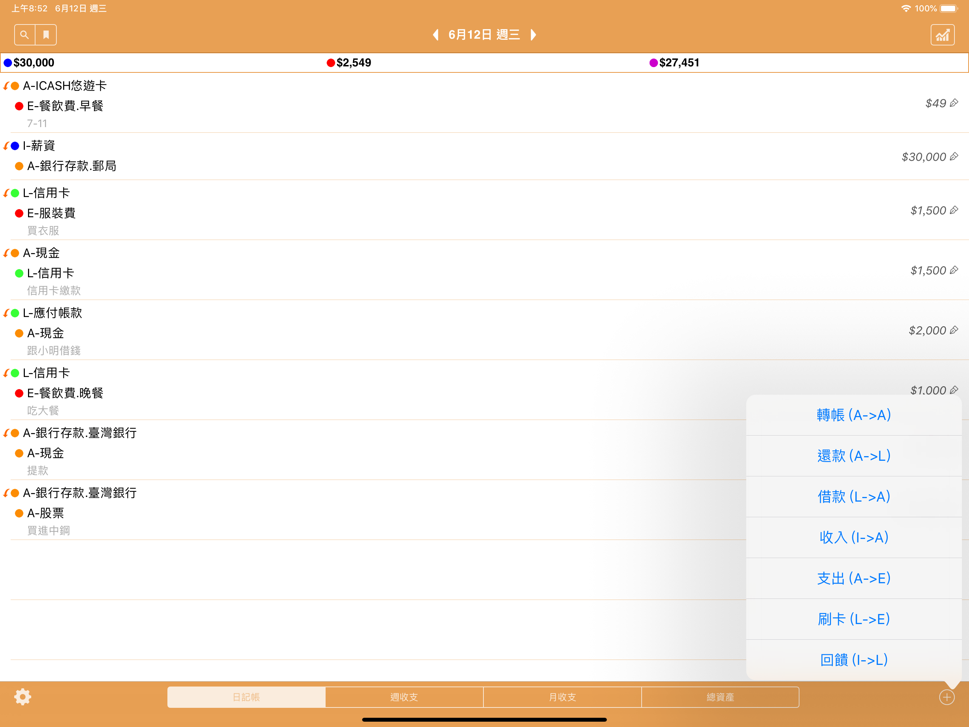Edit the $1,500 credit card payment pencil
The image size is (969, 727).
(x=954, y=270)
